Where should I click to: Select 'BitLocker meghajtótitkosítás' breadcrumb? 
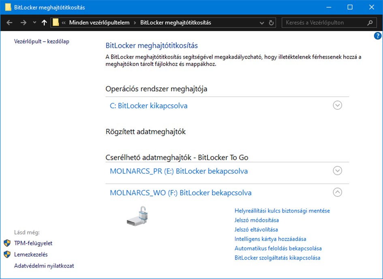click(x=175, y=23)
